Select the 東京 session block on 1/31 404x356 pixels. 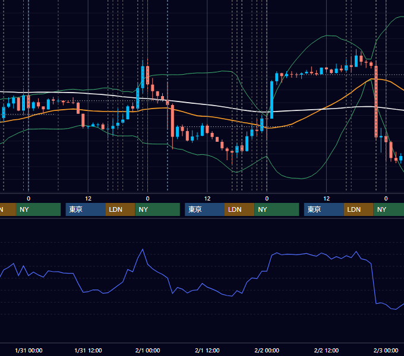tap(86, 209)
